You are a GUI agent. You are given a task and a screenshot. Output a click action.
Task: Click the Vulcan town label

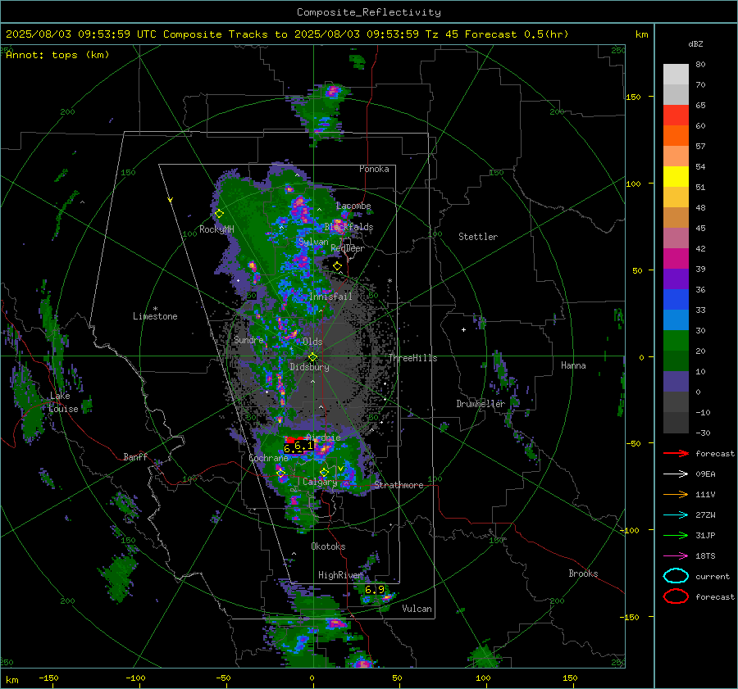pos(417,608)
